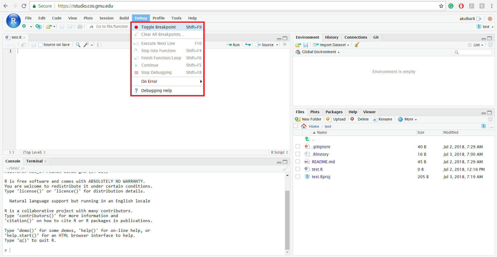Switch to the Packages tab

click(334, 112)
